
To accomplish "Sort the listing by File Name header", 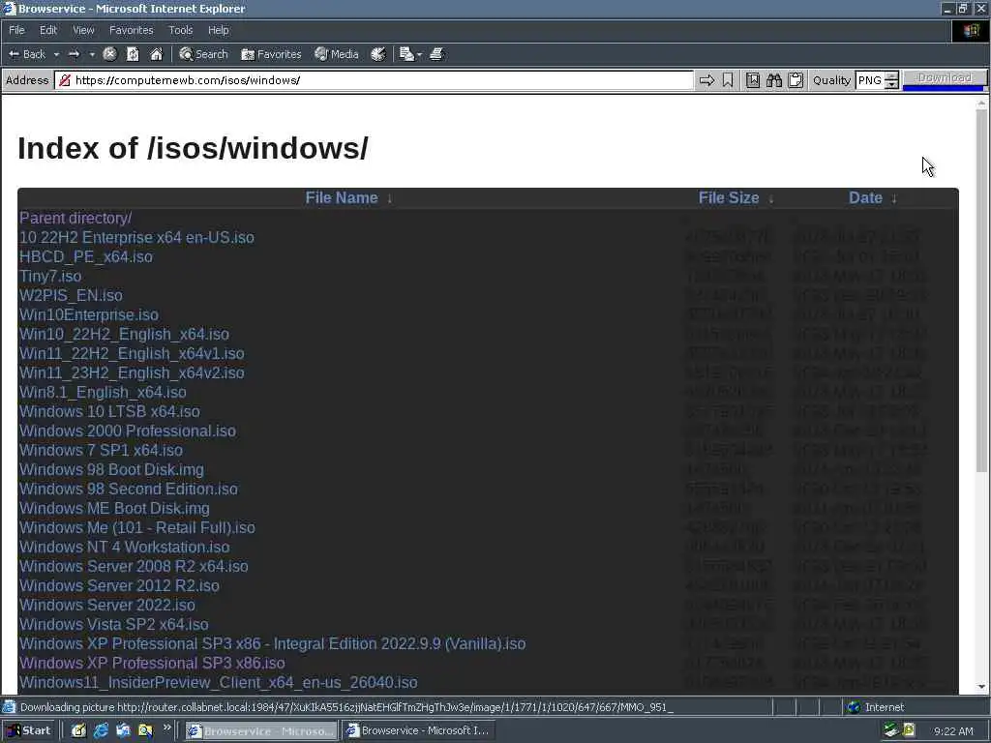I will 342,197.
